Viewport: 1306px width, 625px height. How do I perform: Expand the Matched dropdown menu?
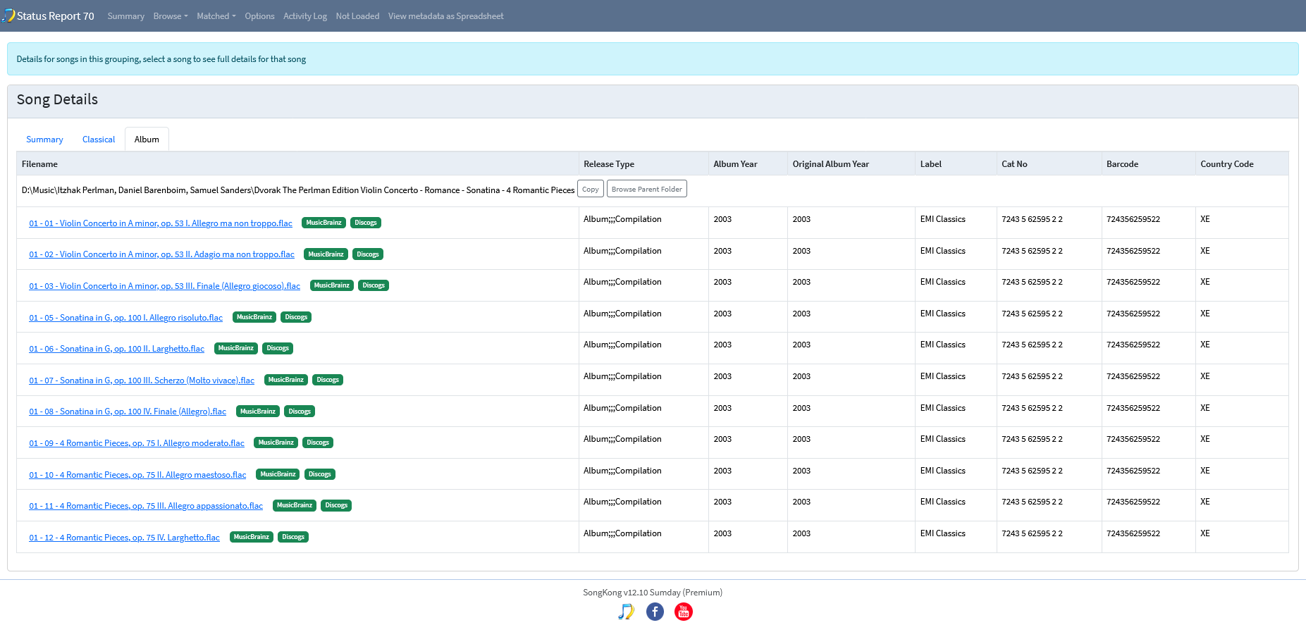pyautogui.click(x=216, y=16)
